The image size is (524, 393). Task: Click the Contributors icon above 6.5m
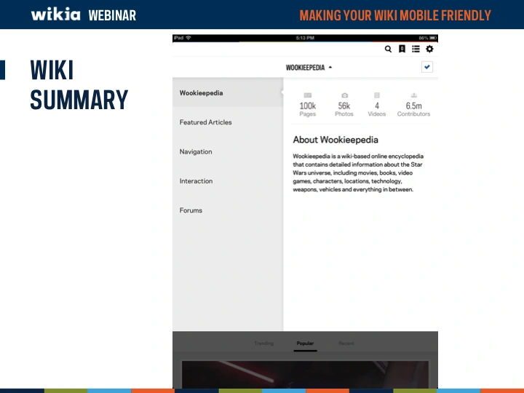413,95
